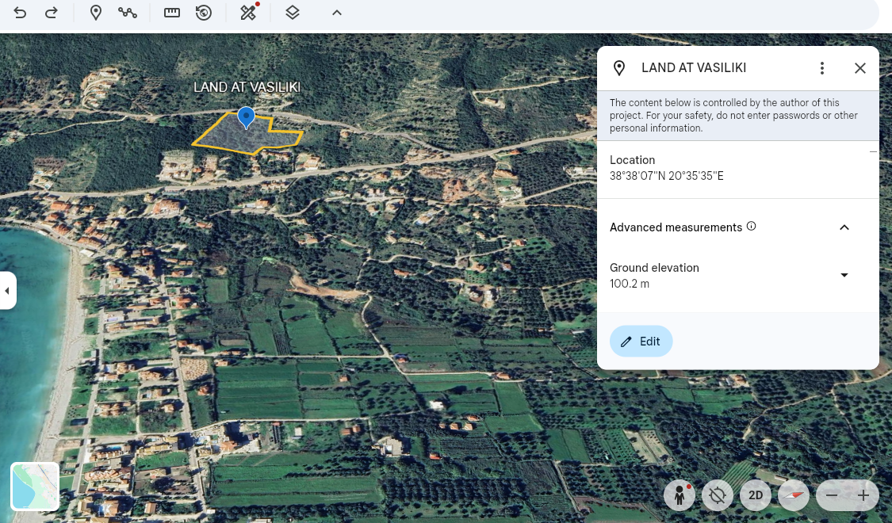Select the Draw path or polygon tool
The image size is (892, 523).
(128, 13)
